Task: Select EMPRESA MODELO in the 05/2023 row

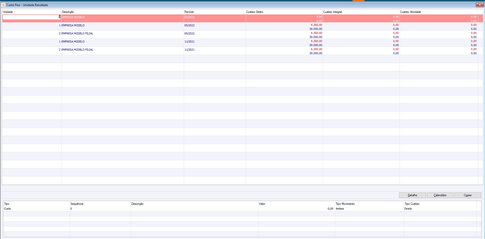Action: (73, 17)
